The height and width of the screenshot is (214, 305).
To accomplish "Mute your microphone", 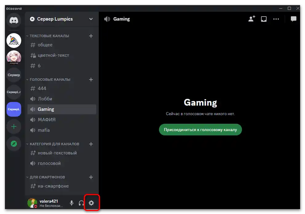I will pos(71,203).
